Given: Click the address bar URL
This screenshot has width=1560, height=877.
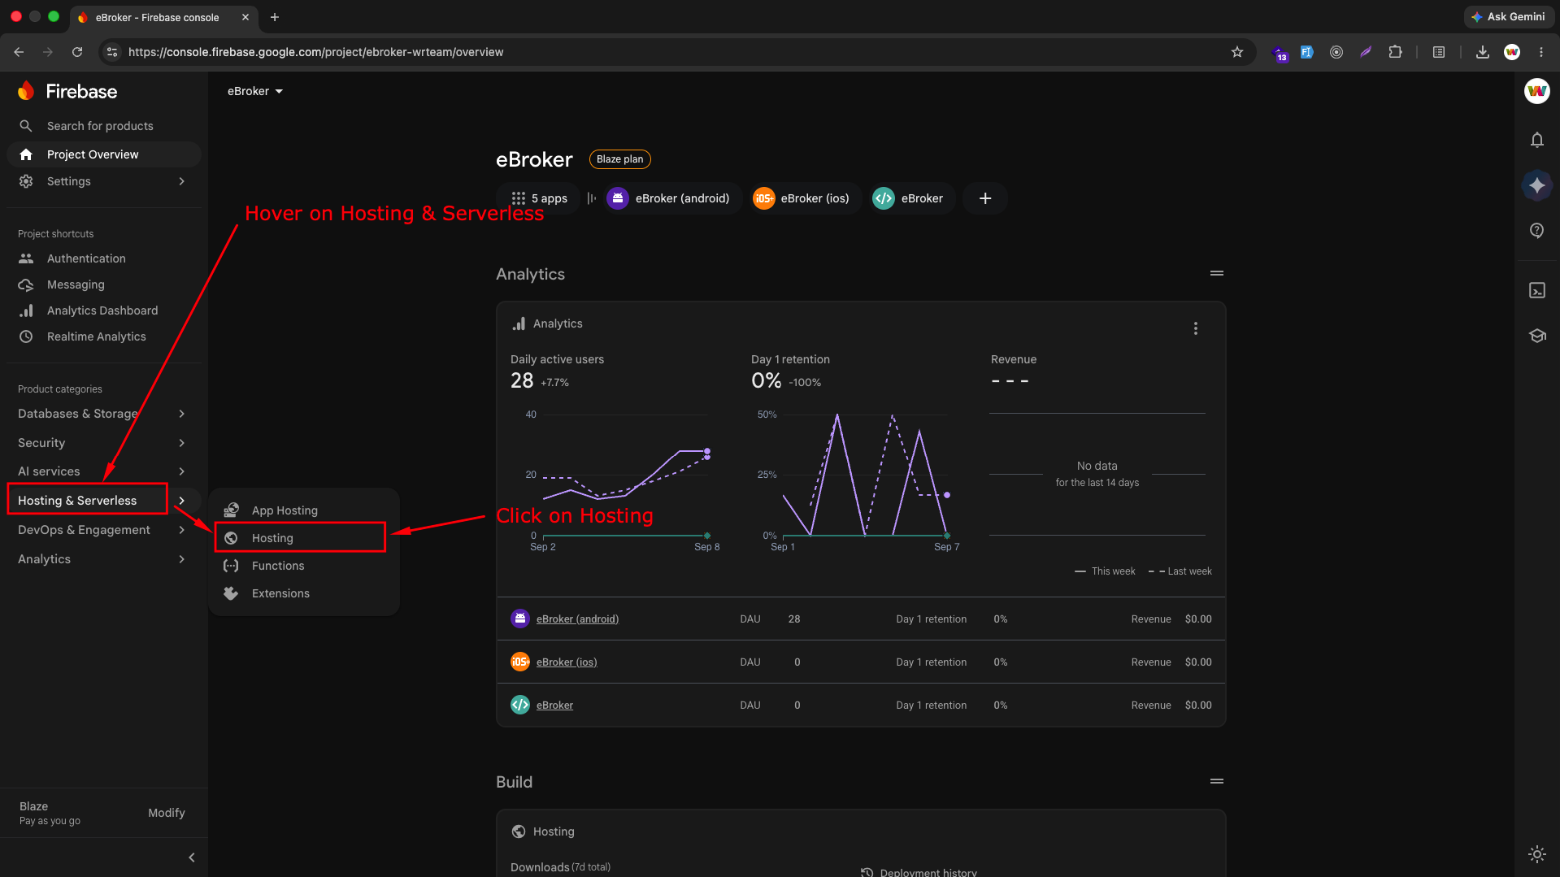Looking at the screenshot, I should pyautogui.click(x=315, y=52).
